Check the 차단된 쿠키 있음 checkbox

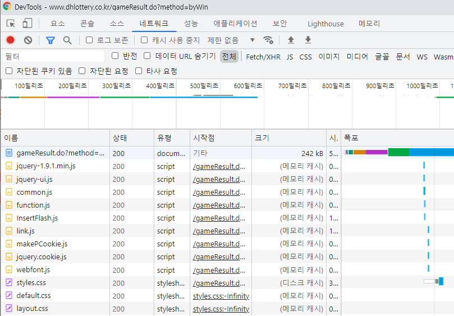click(10, 71)
